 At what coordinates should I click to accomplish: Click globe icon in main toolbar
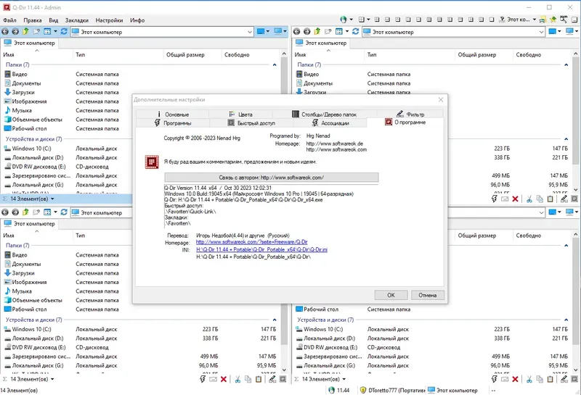coord(344,20)
